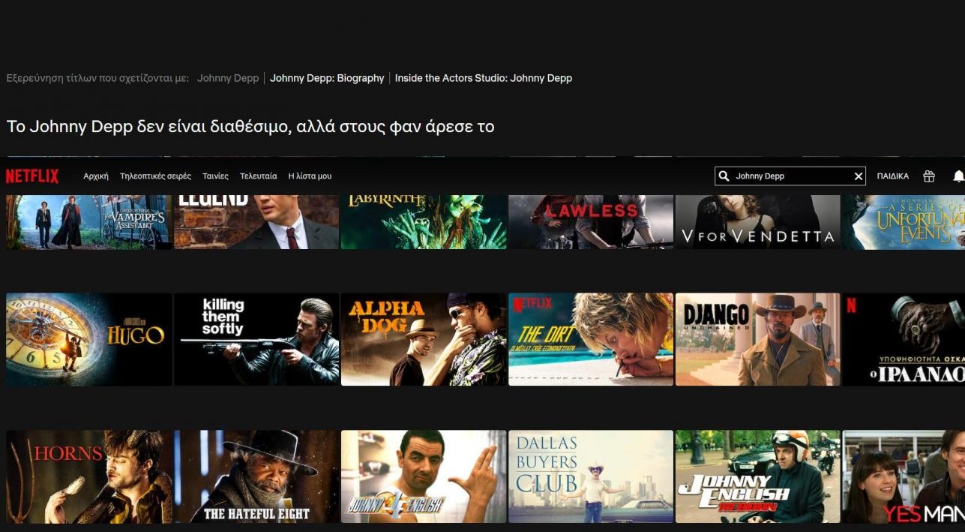Click the ΠΑΙΔΙΚΑ link
The height and width of the screenshot is (532, 965).
pos(892,176)
